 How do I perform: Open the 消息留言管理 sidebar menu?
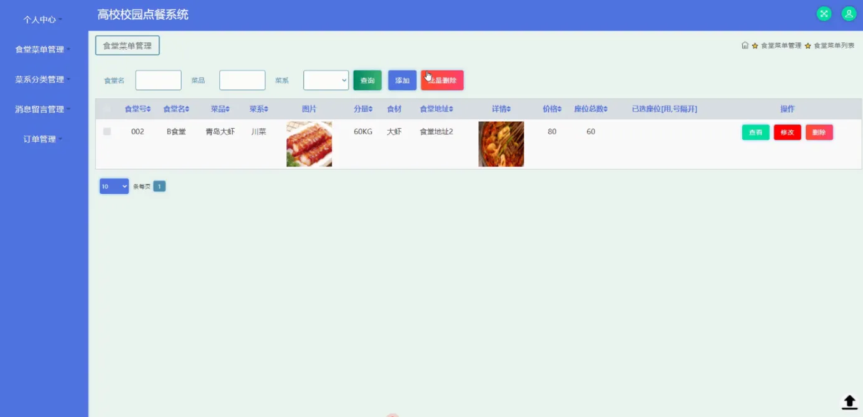coord(40,109)
